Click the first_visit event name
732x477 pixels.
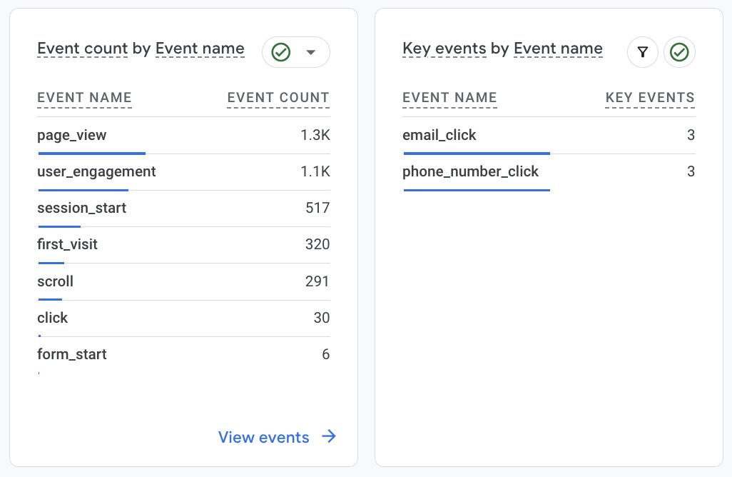[x=67, y=244]
